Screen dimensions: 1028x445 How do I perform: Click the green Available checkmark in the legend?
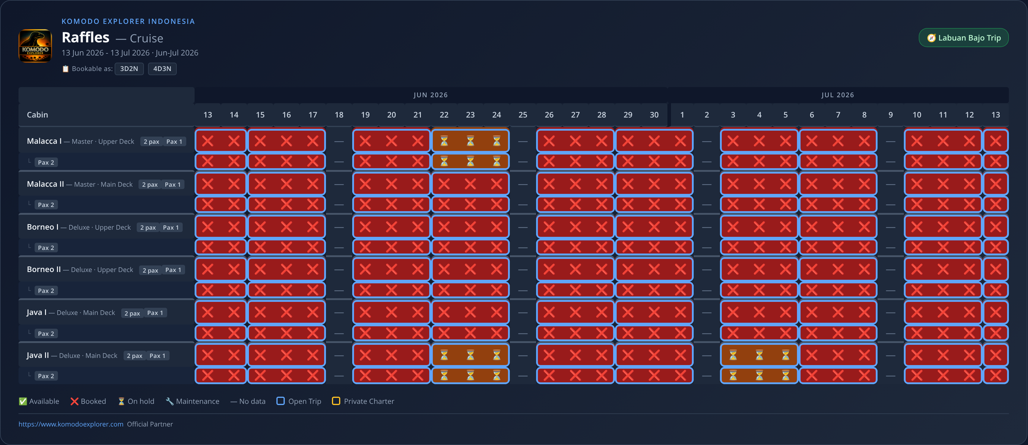23,401
